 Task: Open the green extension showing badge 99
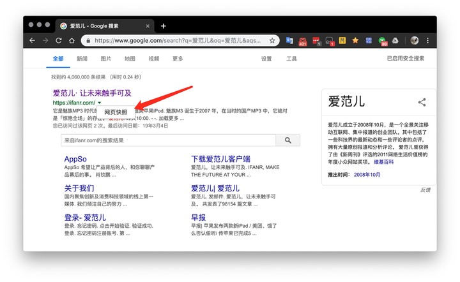pos(383,41)
